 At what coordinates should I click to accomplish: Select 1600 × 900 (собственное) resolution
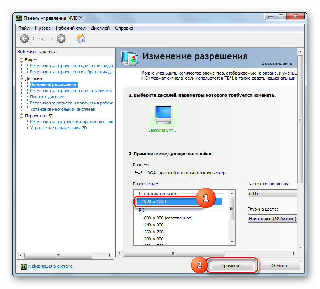(x=167, y=218)
